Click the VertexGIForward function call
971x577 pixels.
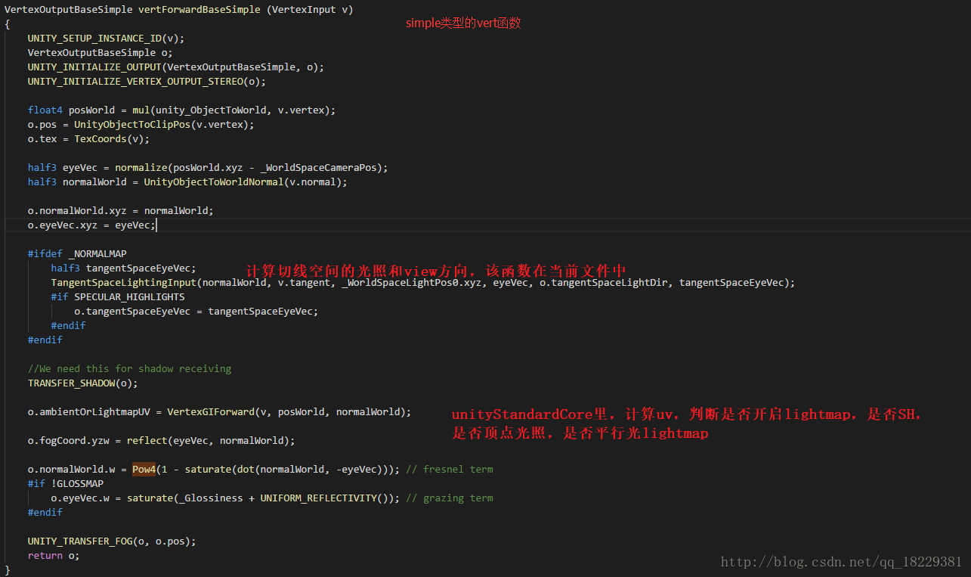pos(211,412)
